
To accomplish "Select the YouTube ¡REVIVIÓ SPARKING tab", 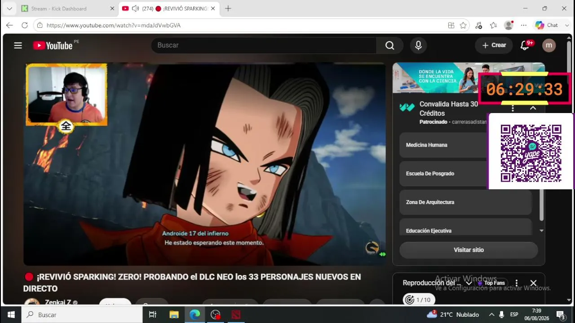I will coord(169,9).
